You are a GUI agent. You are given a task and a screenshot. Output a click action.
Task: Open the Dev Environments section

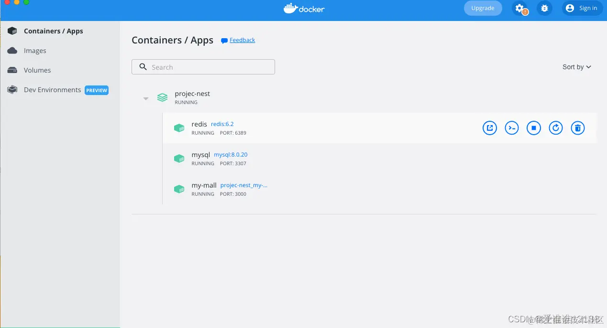click(x=53, y=90)
